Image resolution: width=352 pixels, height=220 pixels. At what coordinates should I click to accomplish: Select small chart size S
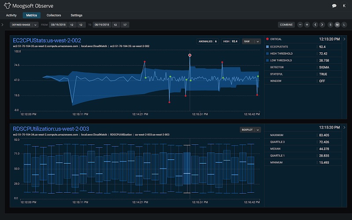[330, 25]
